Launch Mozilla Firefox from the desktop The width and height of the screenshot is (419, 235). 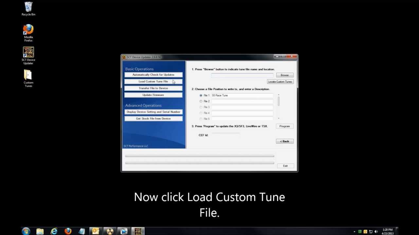click(28, 33)
